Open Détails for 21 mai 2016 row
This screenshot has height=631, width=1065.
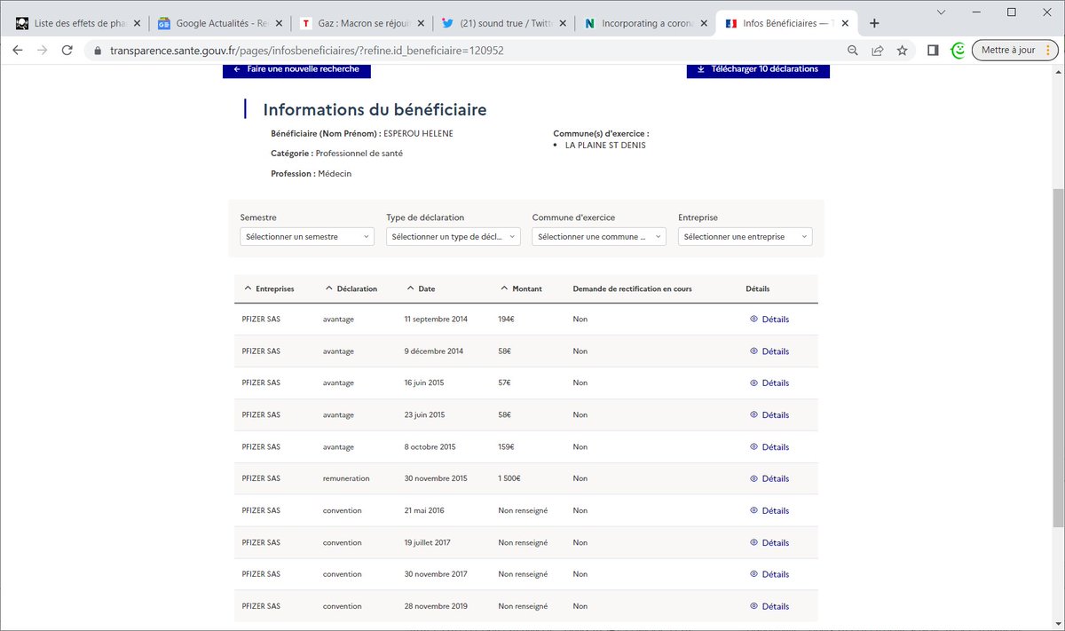tap(769, 511)
